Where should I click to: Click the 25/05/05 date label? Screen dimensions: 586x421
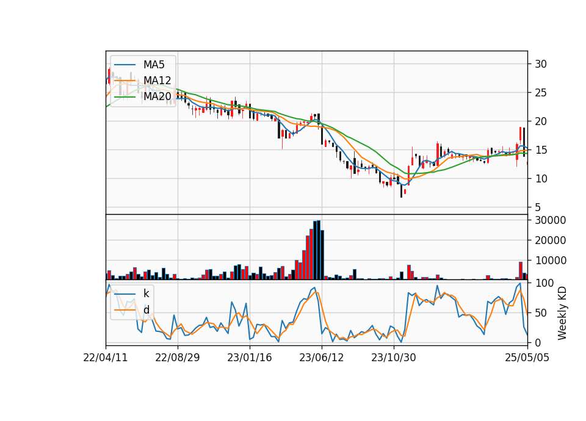click(527, 358)
